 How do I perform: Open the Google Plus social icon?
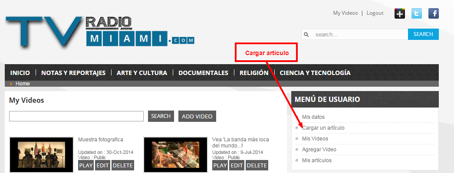coord(400,13)
